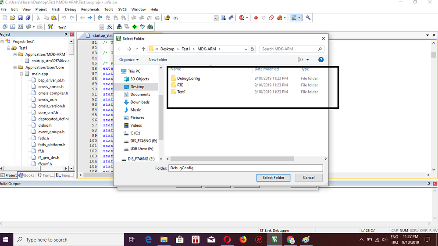Open the view options dropdown arrow
This screenshot has width=438, height=246.
pyautogui.click(x=307, y=60)
